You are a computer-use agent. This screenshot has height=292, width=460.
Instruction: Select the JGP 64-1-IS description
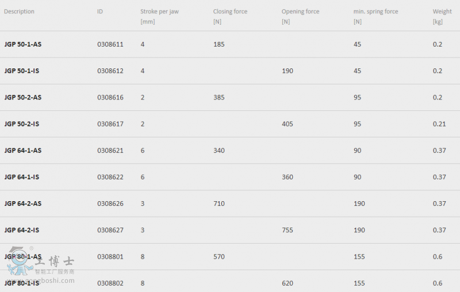(22, 177)
